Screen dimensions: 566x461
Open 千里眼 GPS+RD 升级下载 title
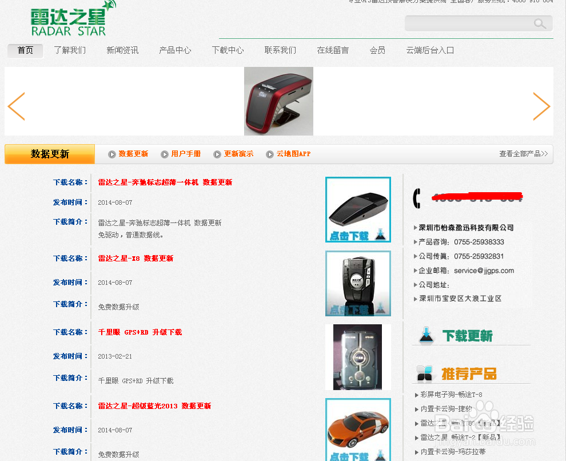click(140, 332)
